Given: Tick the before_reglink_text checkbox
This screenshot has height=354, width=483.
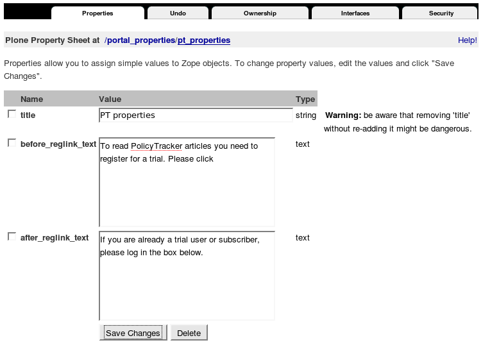Looking at the screenshot, I should click(12, 143).
